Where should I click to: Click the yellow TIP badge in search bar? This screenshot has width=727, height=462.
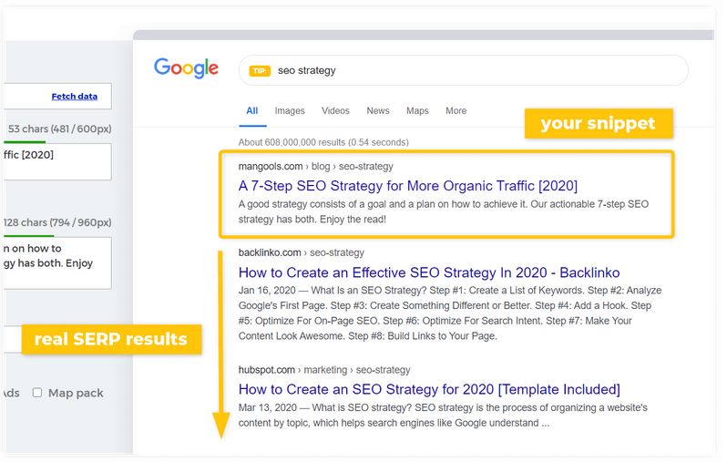[260, 71]
